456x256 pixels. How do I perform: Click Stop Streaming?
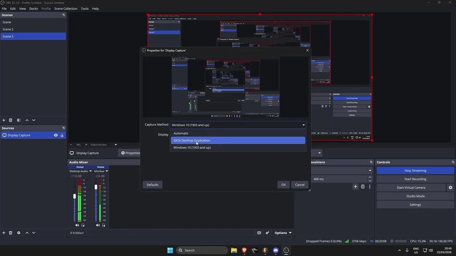(x=415, y=171)
